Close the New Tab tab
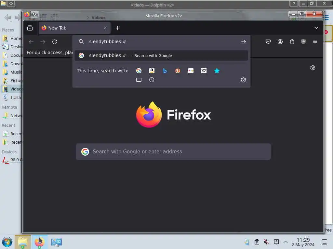 point(105,28)
